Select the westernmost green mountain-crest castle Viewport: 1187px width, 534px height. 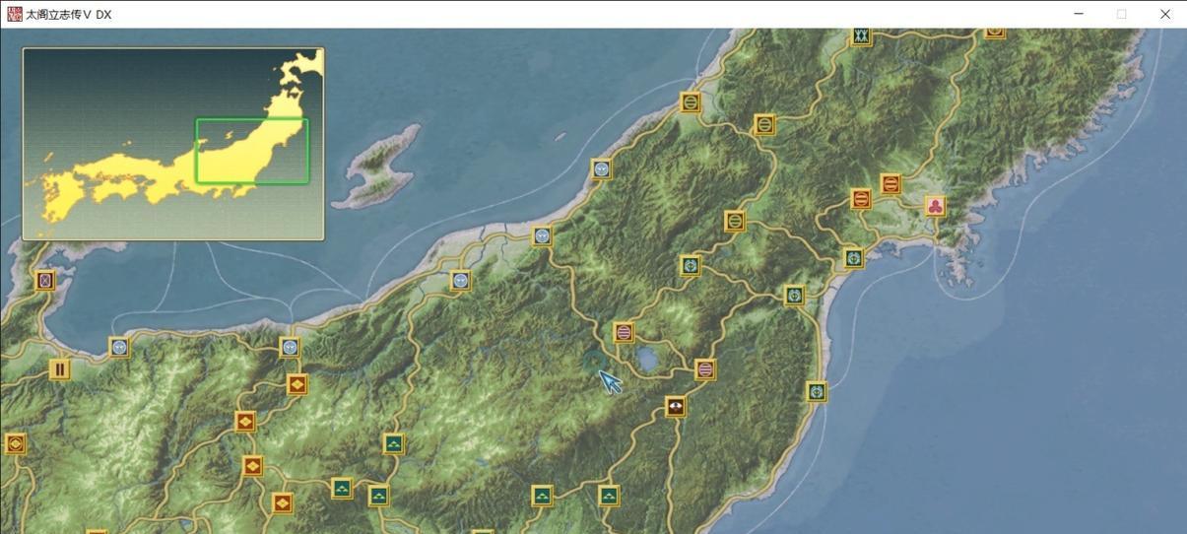342,488
